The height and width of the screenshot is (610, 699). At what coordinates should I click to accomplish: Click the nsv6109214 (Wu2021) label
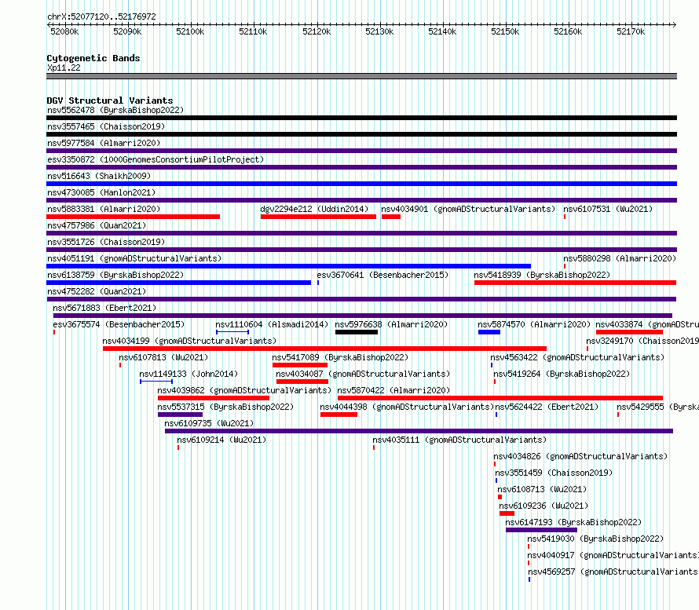click(221, 440)
